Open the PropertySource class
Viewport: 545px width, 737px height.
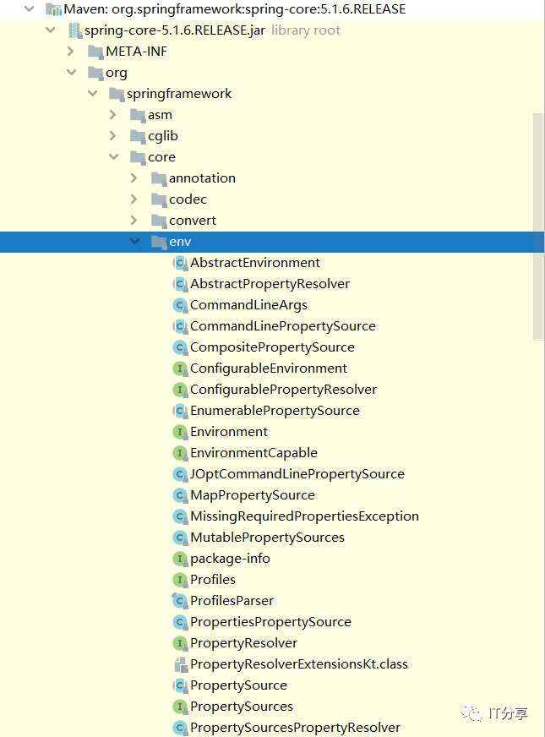[238, 685]
